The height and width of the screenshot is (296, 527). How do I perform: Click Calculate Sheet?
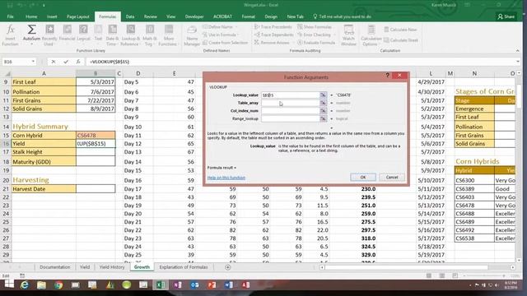pos(401,40)
